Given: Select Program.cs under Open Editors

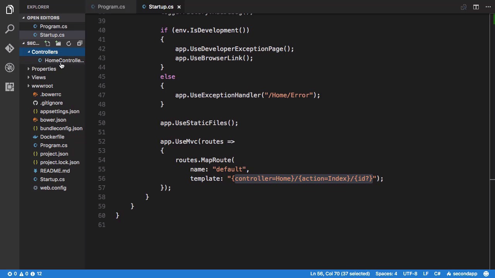Looking at the screenshot, I should [52, 26].
